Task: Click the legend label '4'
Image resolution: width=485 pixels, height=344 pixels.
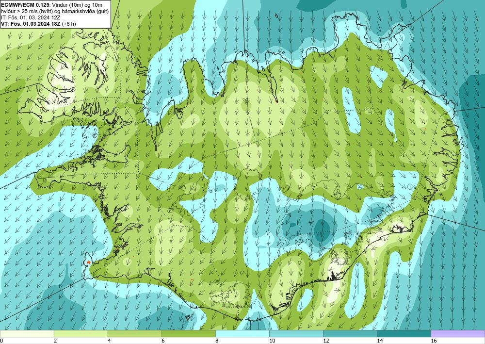Action: (x=109, y=341)
